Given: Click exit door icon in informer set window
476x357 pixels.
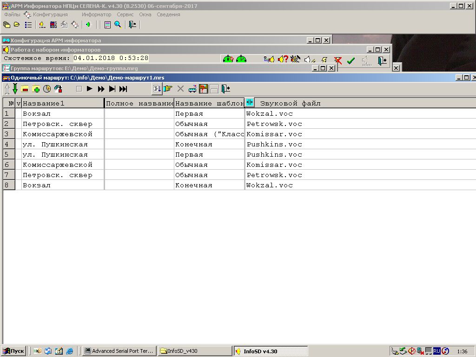Looking at the screenshot, I should (382, 61).
